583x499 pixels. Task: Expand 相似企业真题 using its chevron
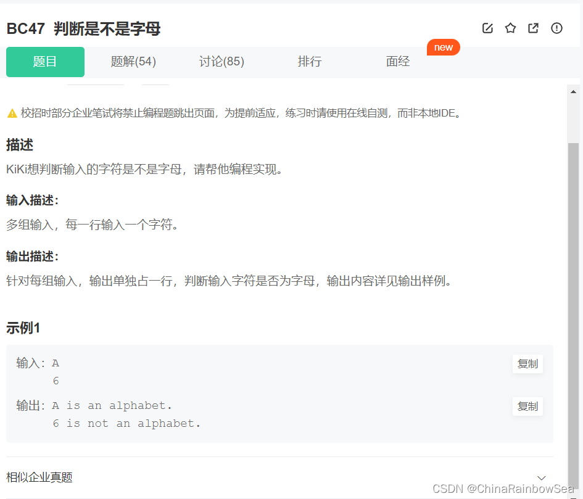(x=541, y=477)
